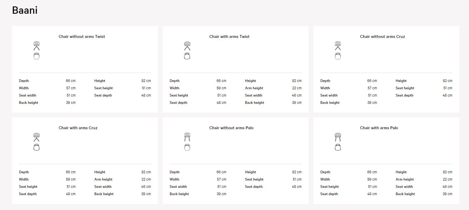
Task: Click the Chair without arms Twist front view icon
Action: point(37,46)
